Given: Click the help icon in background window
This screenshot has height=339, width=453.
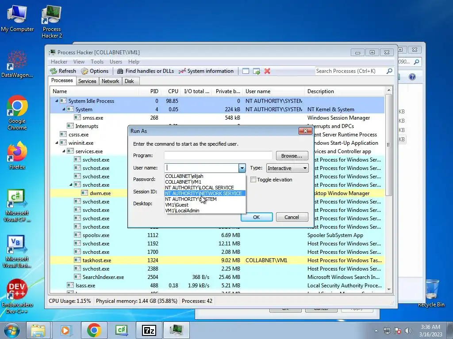Looking at the screenshot, I should click(412, 77).
